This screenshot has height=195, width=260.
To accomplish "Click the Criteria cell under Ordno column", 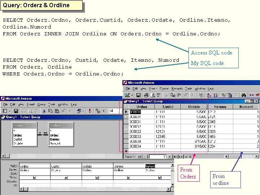I will [35, 181].
